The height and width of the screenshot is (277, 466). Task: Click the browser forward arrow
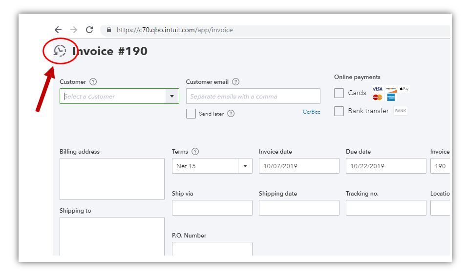point(74,30)
